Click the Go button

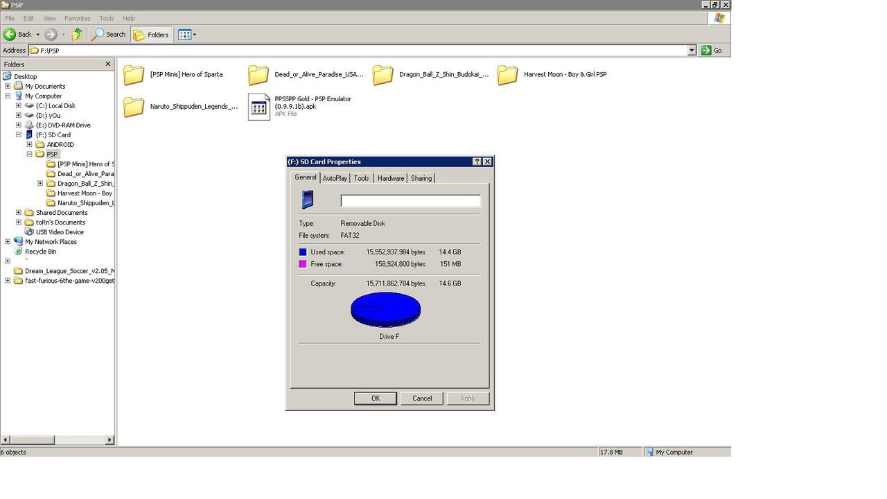coord(712,51)
